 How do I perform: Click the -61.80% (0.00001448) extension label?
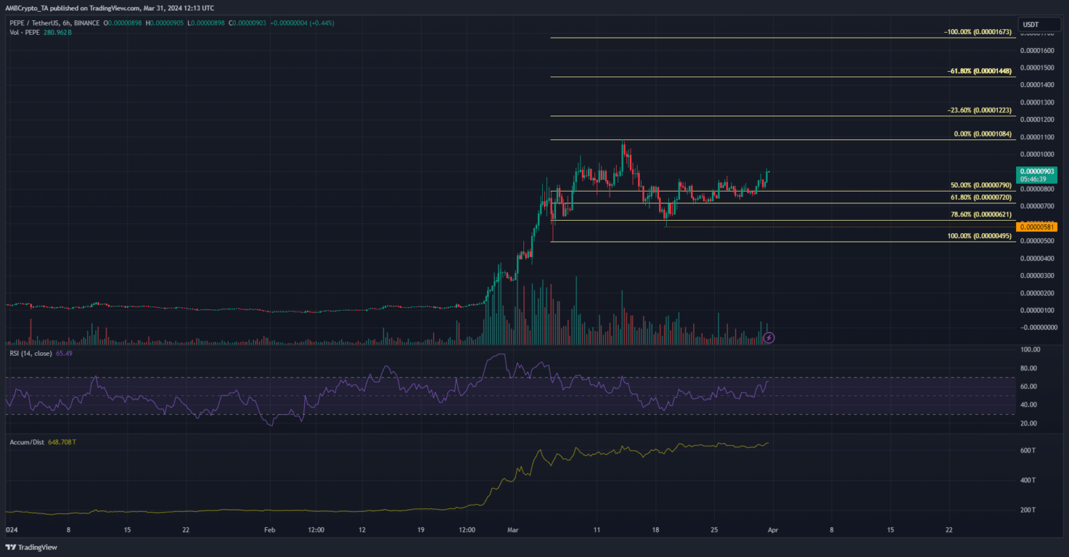click(x=979, y=71)
